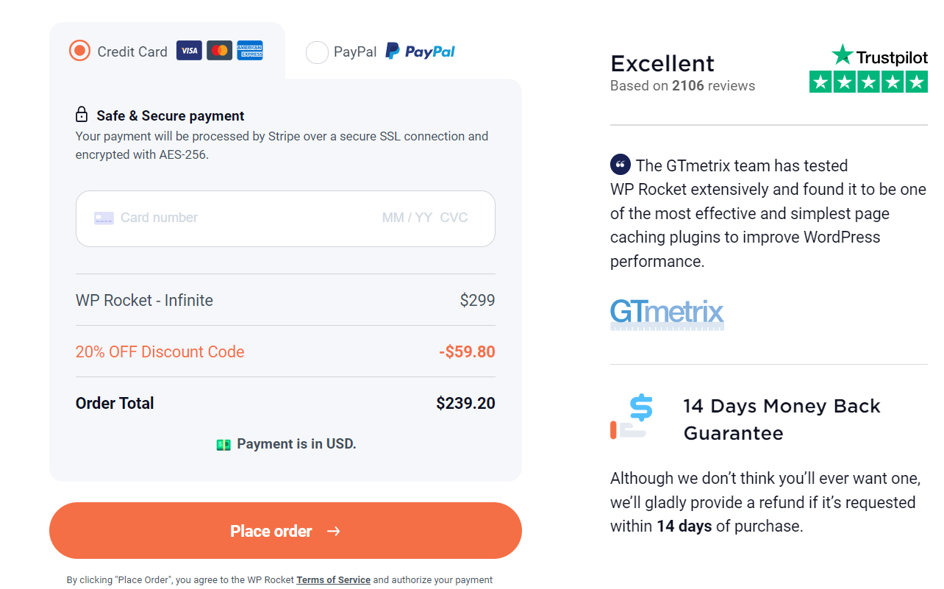The width and height of the screenshot is (944, 589).
Task: Click the American Express icon
Action: pyautogui.click(x=250, y=51)
